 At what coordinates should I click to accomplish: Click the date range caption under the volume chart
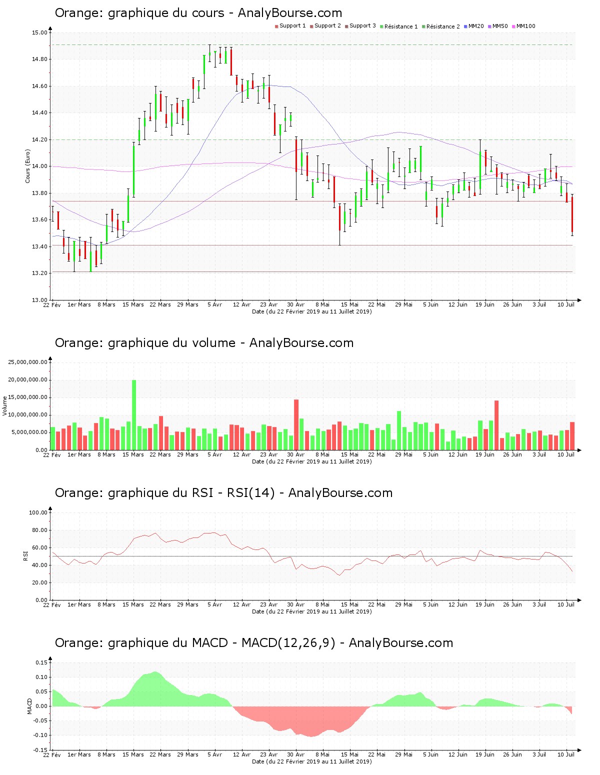coord(311,461)
